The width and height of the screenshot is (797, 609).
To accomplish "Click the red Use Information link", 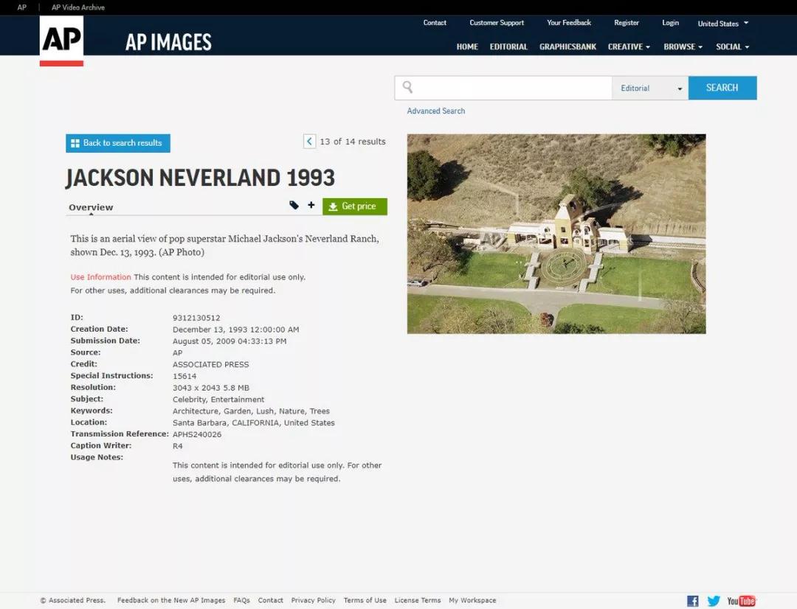I will (100, 276).
